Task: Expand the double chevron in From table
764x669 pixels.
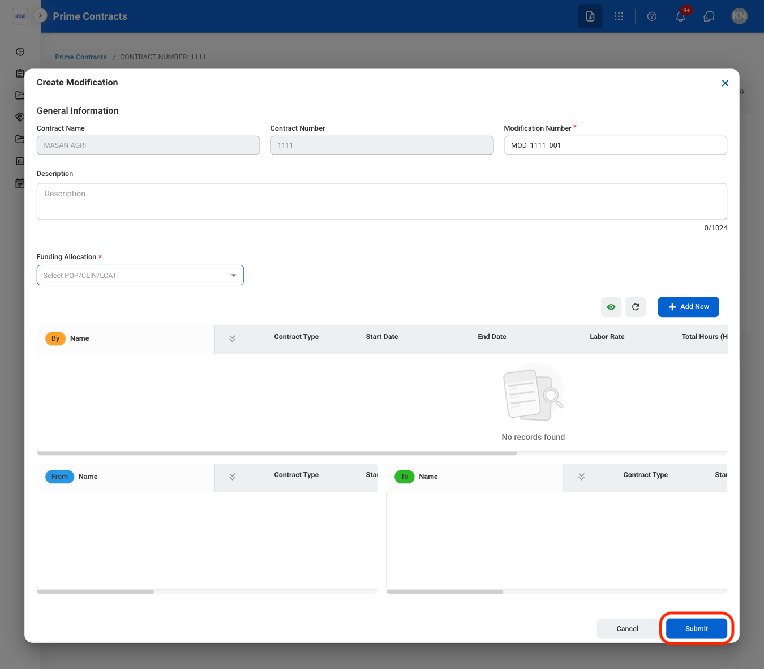Action: pyautogui.click(x=232, y=477)
